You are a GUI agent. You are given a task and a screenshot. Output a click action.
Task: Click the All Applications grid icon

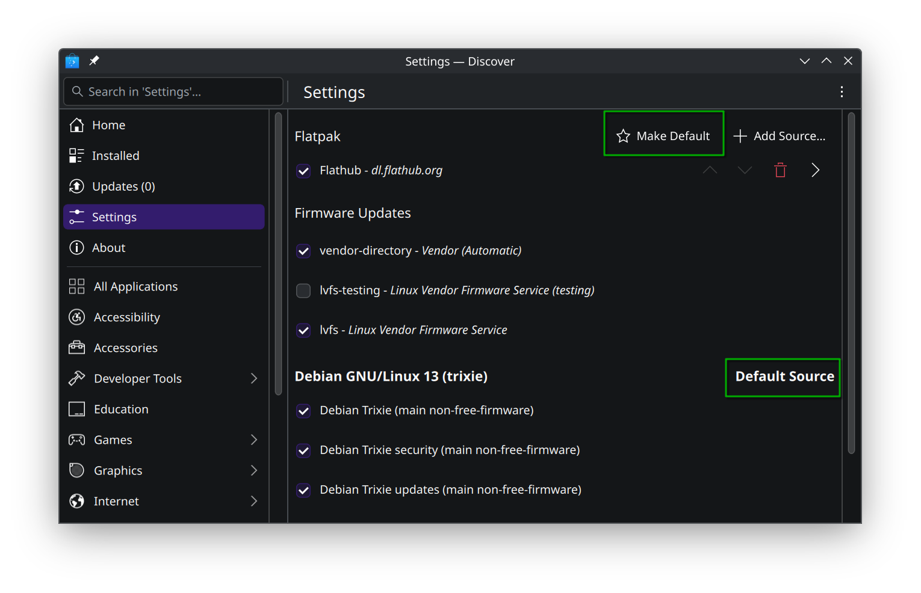[x=76, y=286]
